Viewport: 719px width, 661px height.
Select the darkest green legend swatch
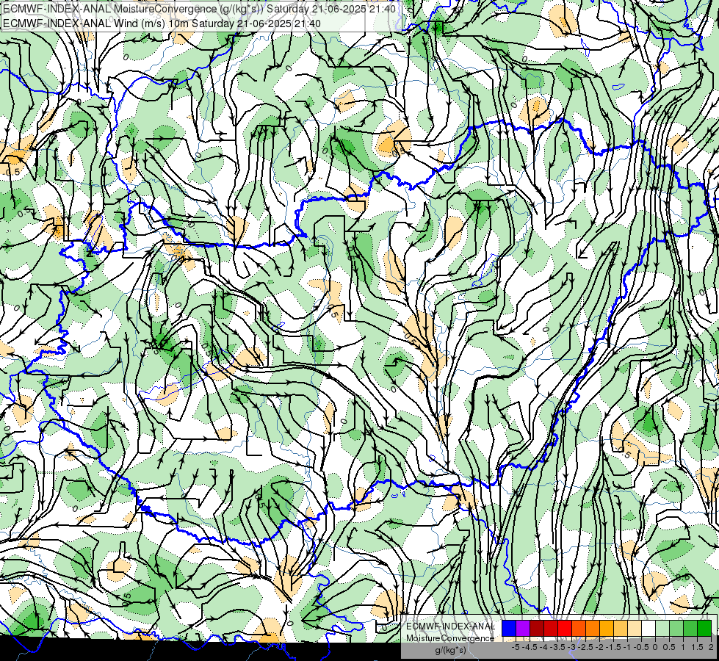pos(704,628)
